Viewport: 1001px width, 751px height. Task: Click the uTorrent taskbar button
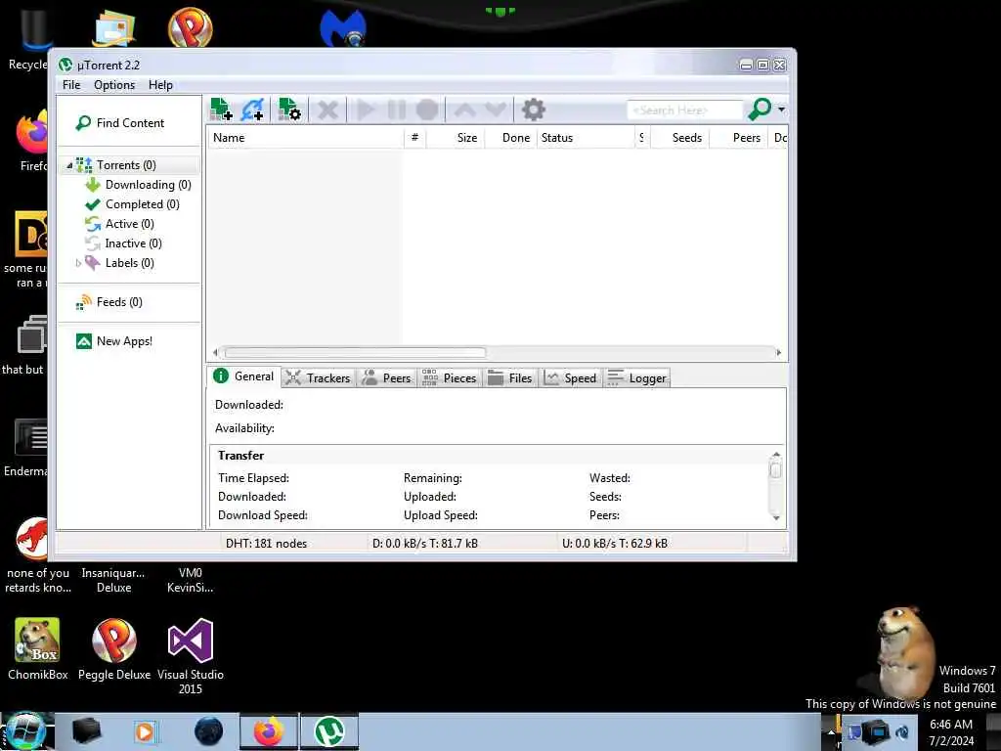coord(329,731)
